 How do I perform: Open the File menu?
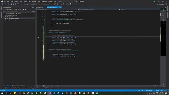pos(5,1)
